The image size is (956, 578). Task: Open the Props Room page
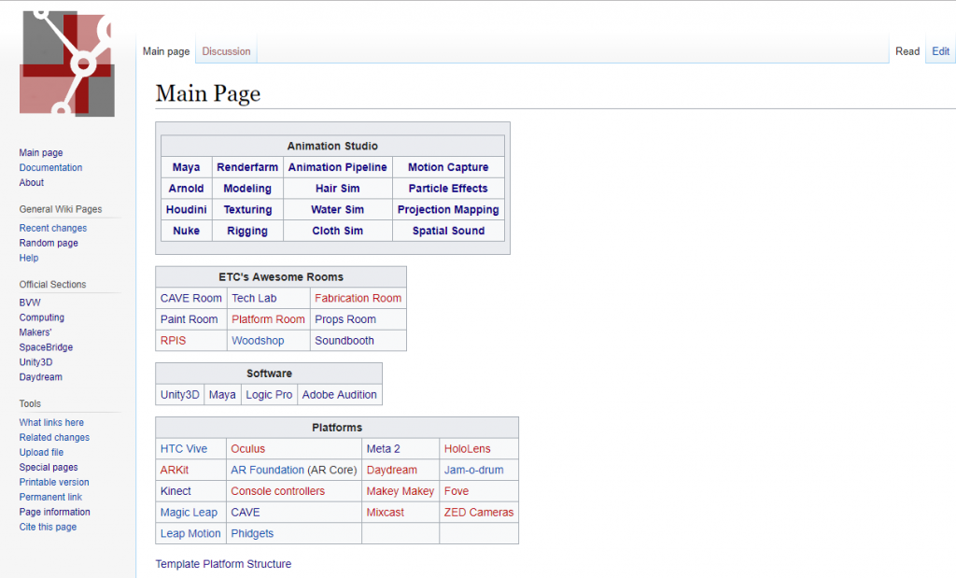[x=345, y=319]
